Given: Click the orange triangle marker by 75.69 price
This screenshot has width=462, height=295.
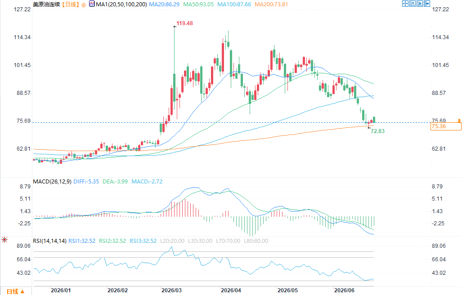Looking at the screenshot, I should (459, 121).
